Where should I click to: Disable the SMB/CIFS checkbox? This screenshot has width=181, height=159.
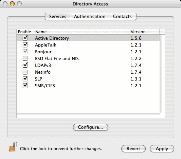tap(25, 86)
